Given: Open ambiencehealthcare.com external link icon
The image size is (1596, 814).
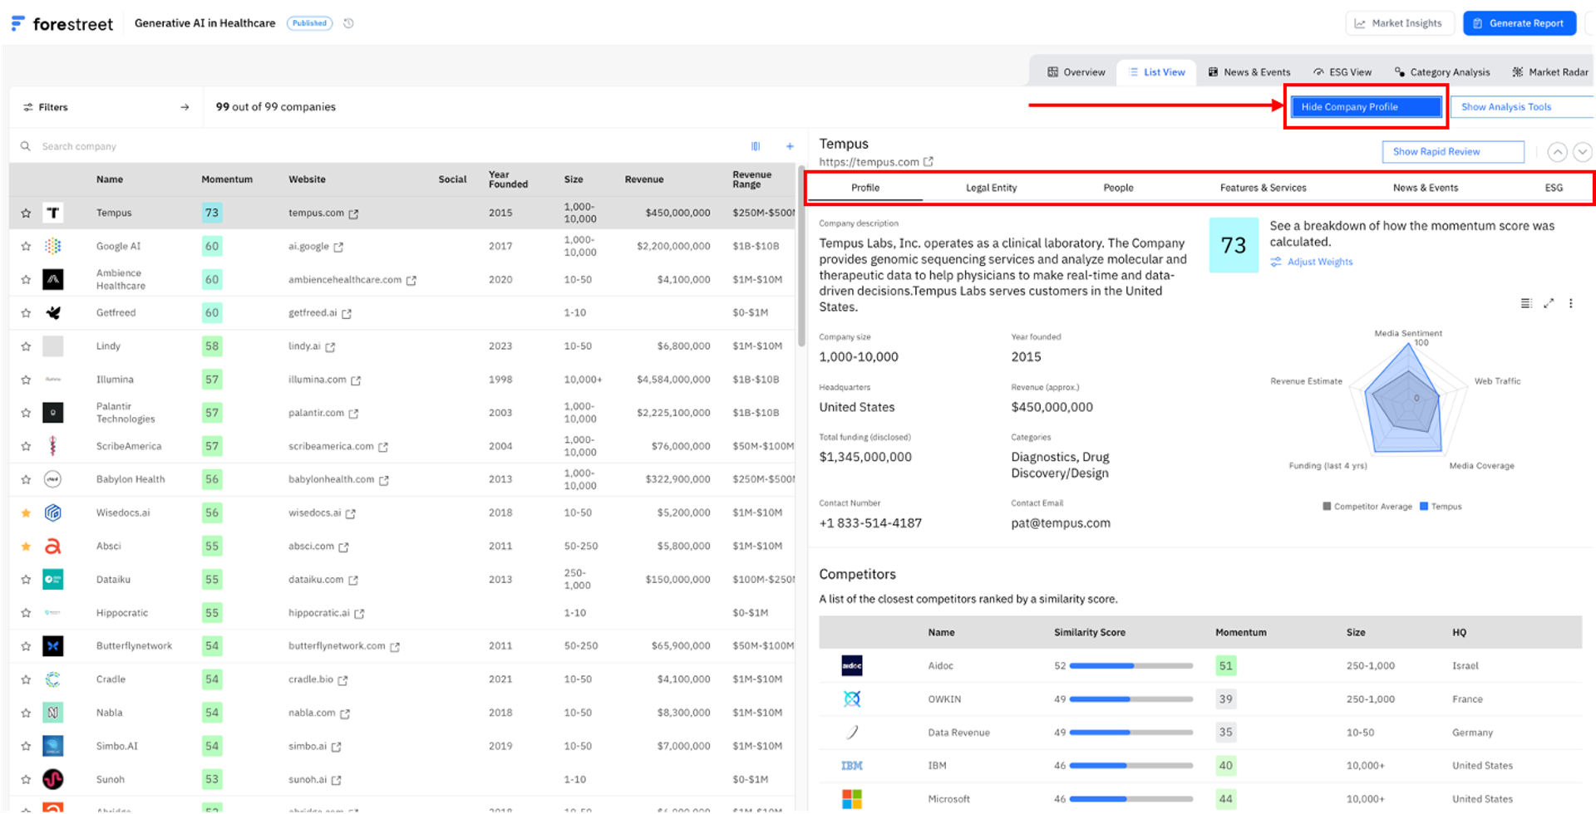Looking at the screenshot, I should click(x=411, y=280).
